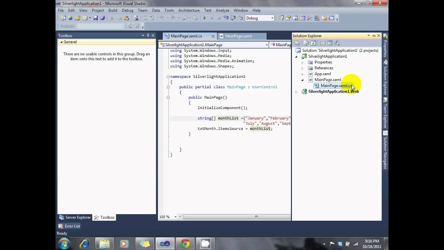This screenshot has width=444, height=250.
Task: Click the New Web Site globe icon
Action: point(70,18)
